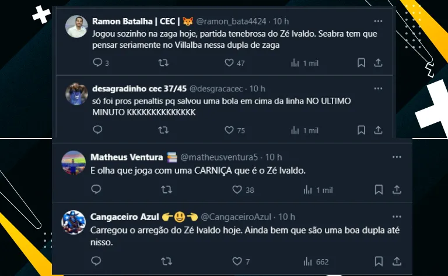Share Cangaceiro Azul's tweet

397,261
